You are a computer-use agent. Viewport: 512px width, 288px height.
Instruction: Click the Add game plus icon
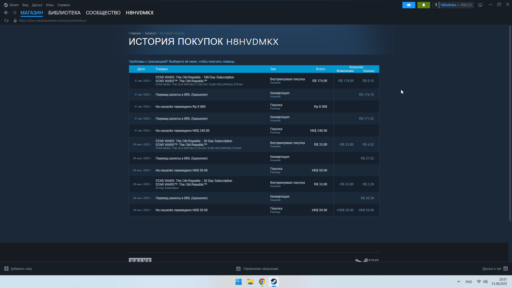tap(6, 269)
